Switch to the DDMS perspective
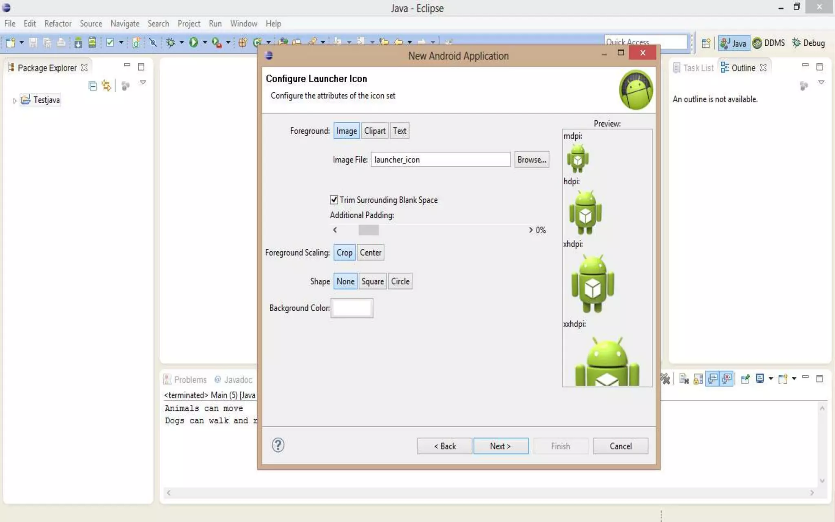 coord(769,43)
